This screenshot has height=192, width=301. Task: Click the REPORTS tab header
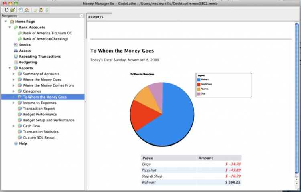tap(96, 17)
